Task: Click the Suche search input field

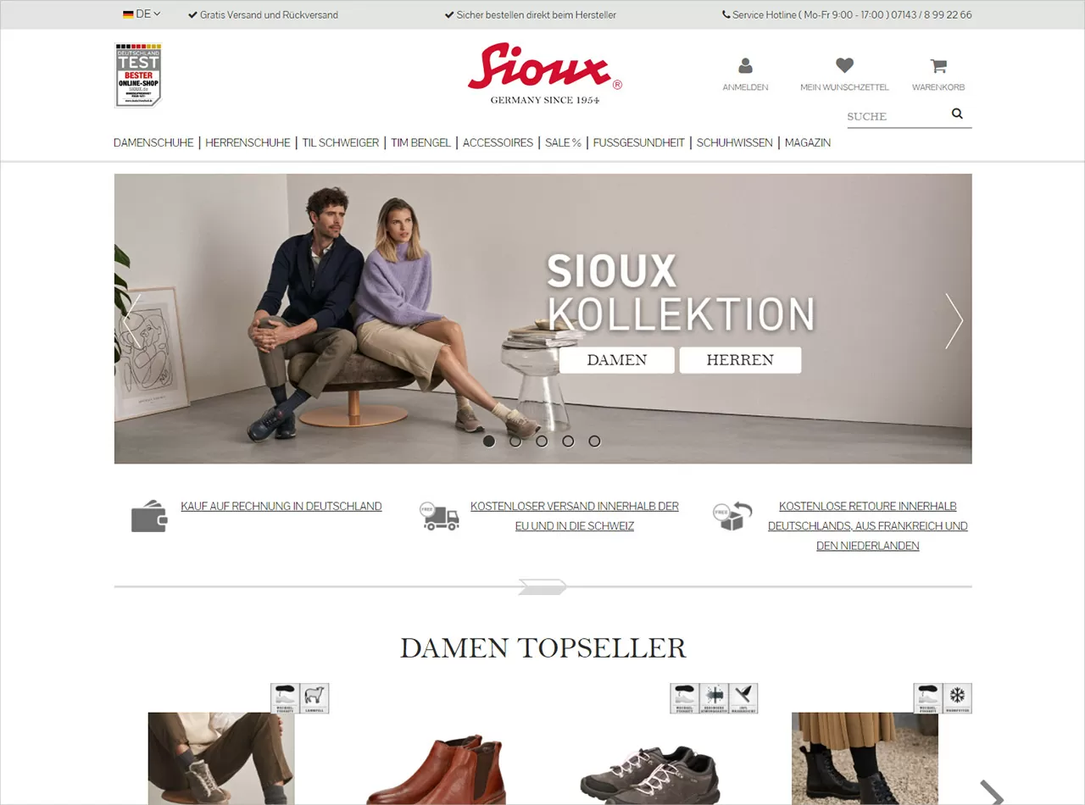Action: [897, 116]
